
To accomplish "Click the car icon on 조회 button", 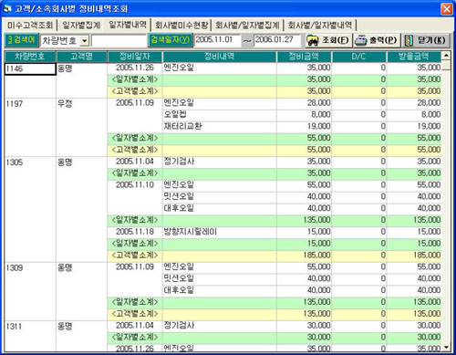I will pos(313,41).
